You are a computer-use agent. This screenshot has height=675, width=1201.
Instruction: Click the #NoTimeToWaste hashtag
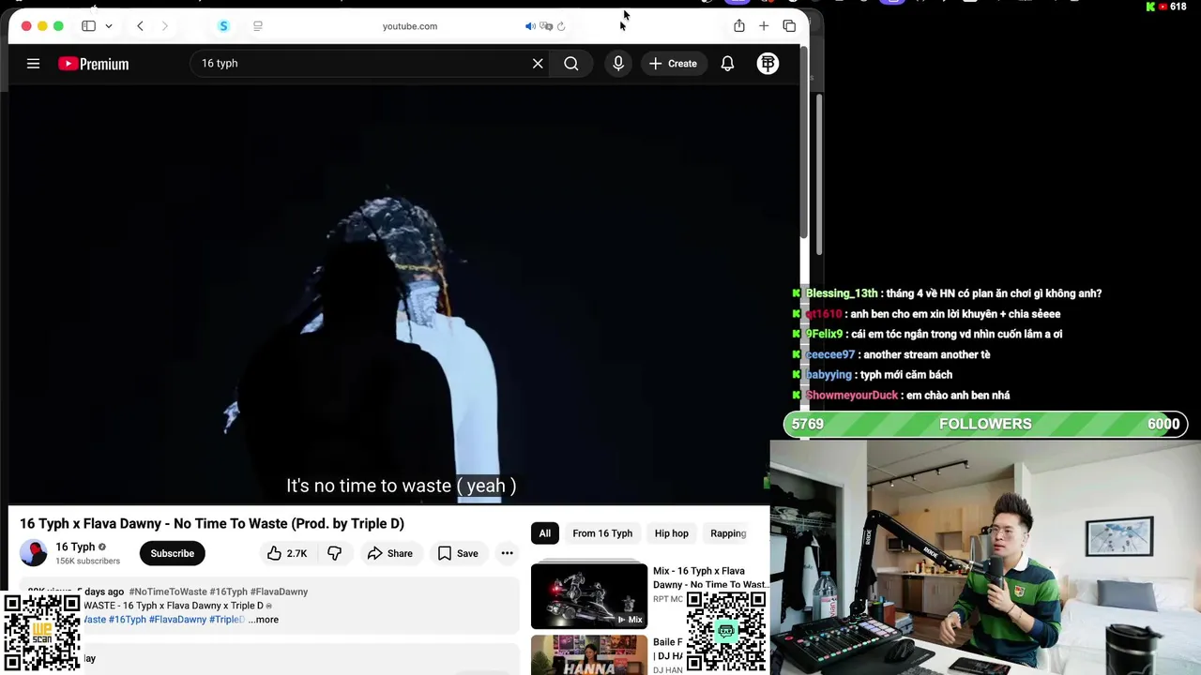pyautogui.click(x=168, y=592)
